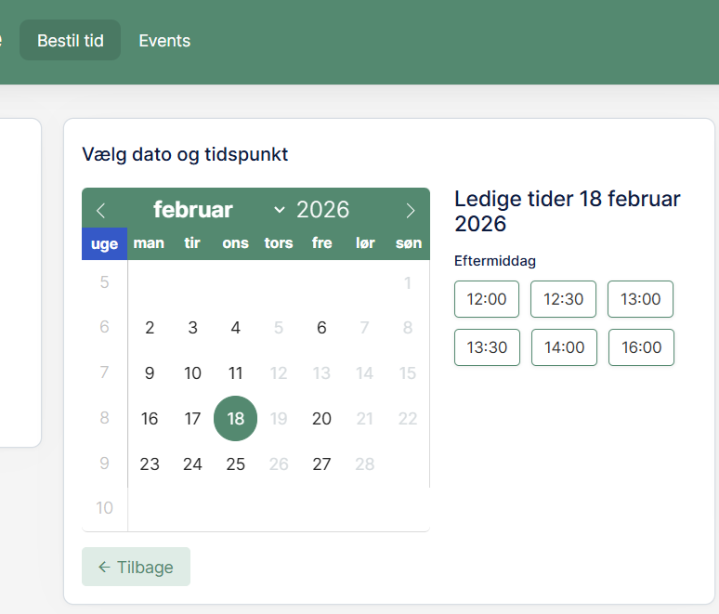
Task: Click the 'Vælg dato og tidspunkt' heading
Action: click(x=185, y=154)
